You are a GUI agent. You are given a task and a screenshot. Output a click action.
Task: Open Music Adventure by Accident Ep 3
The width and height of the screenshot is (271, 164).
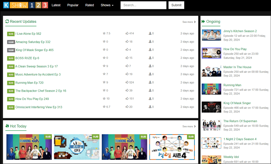(38, 74)
